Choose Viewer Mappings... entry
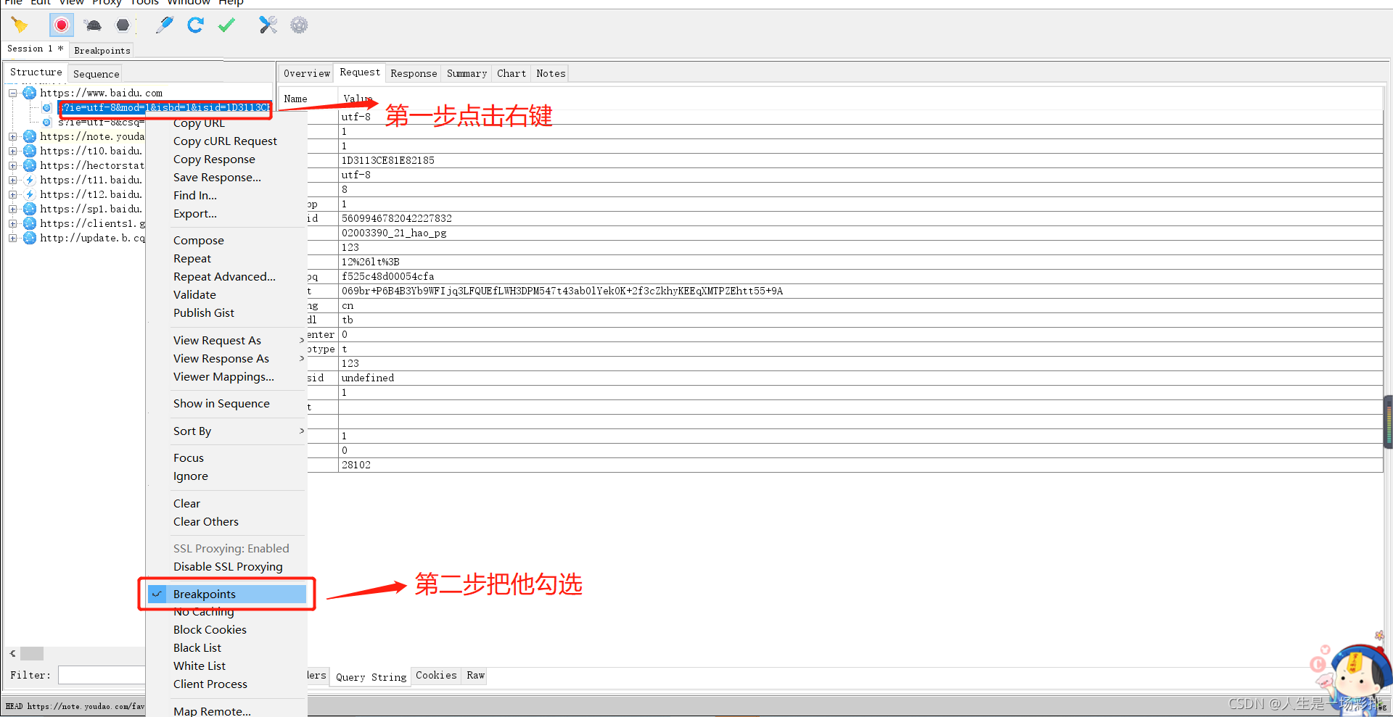The width and height of the screenshot is (1393, 717). pyautogui.click(x=223, y=376)
